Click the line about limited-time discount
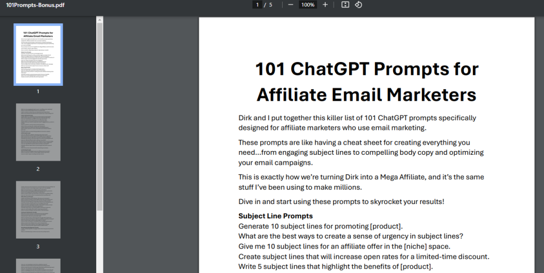This screenshot has width=544, height=273. 364,257
